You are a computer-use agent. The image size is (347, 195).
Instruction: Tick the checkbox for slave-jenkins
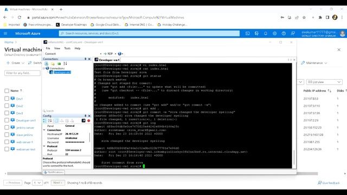coord(7,135)
